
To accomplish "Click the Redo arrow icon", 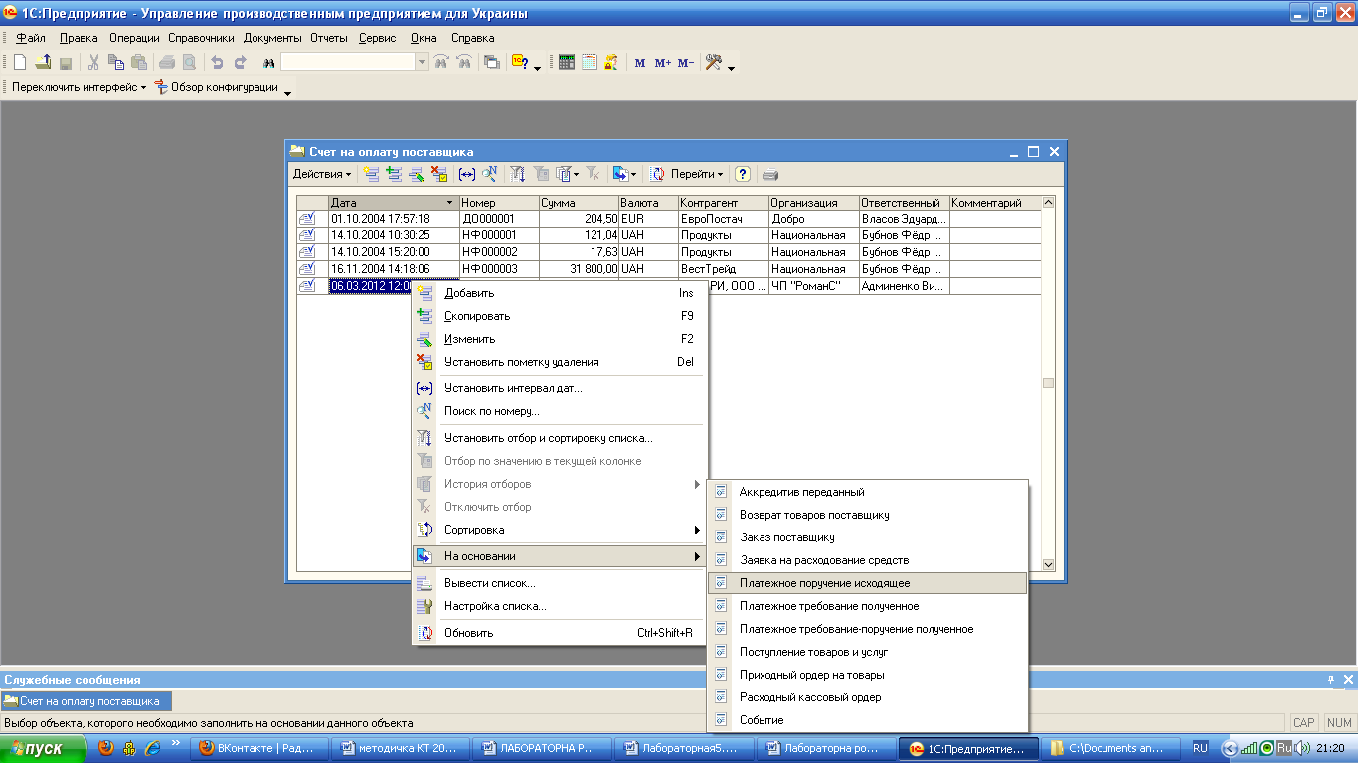I will click(240, 62).
